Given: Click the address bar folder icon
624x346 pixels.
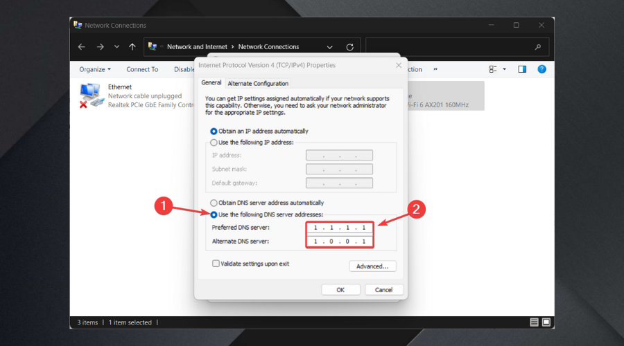Looking at the screenshot, I should pyautogui.click(x=153, y=46).
